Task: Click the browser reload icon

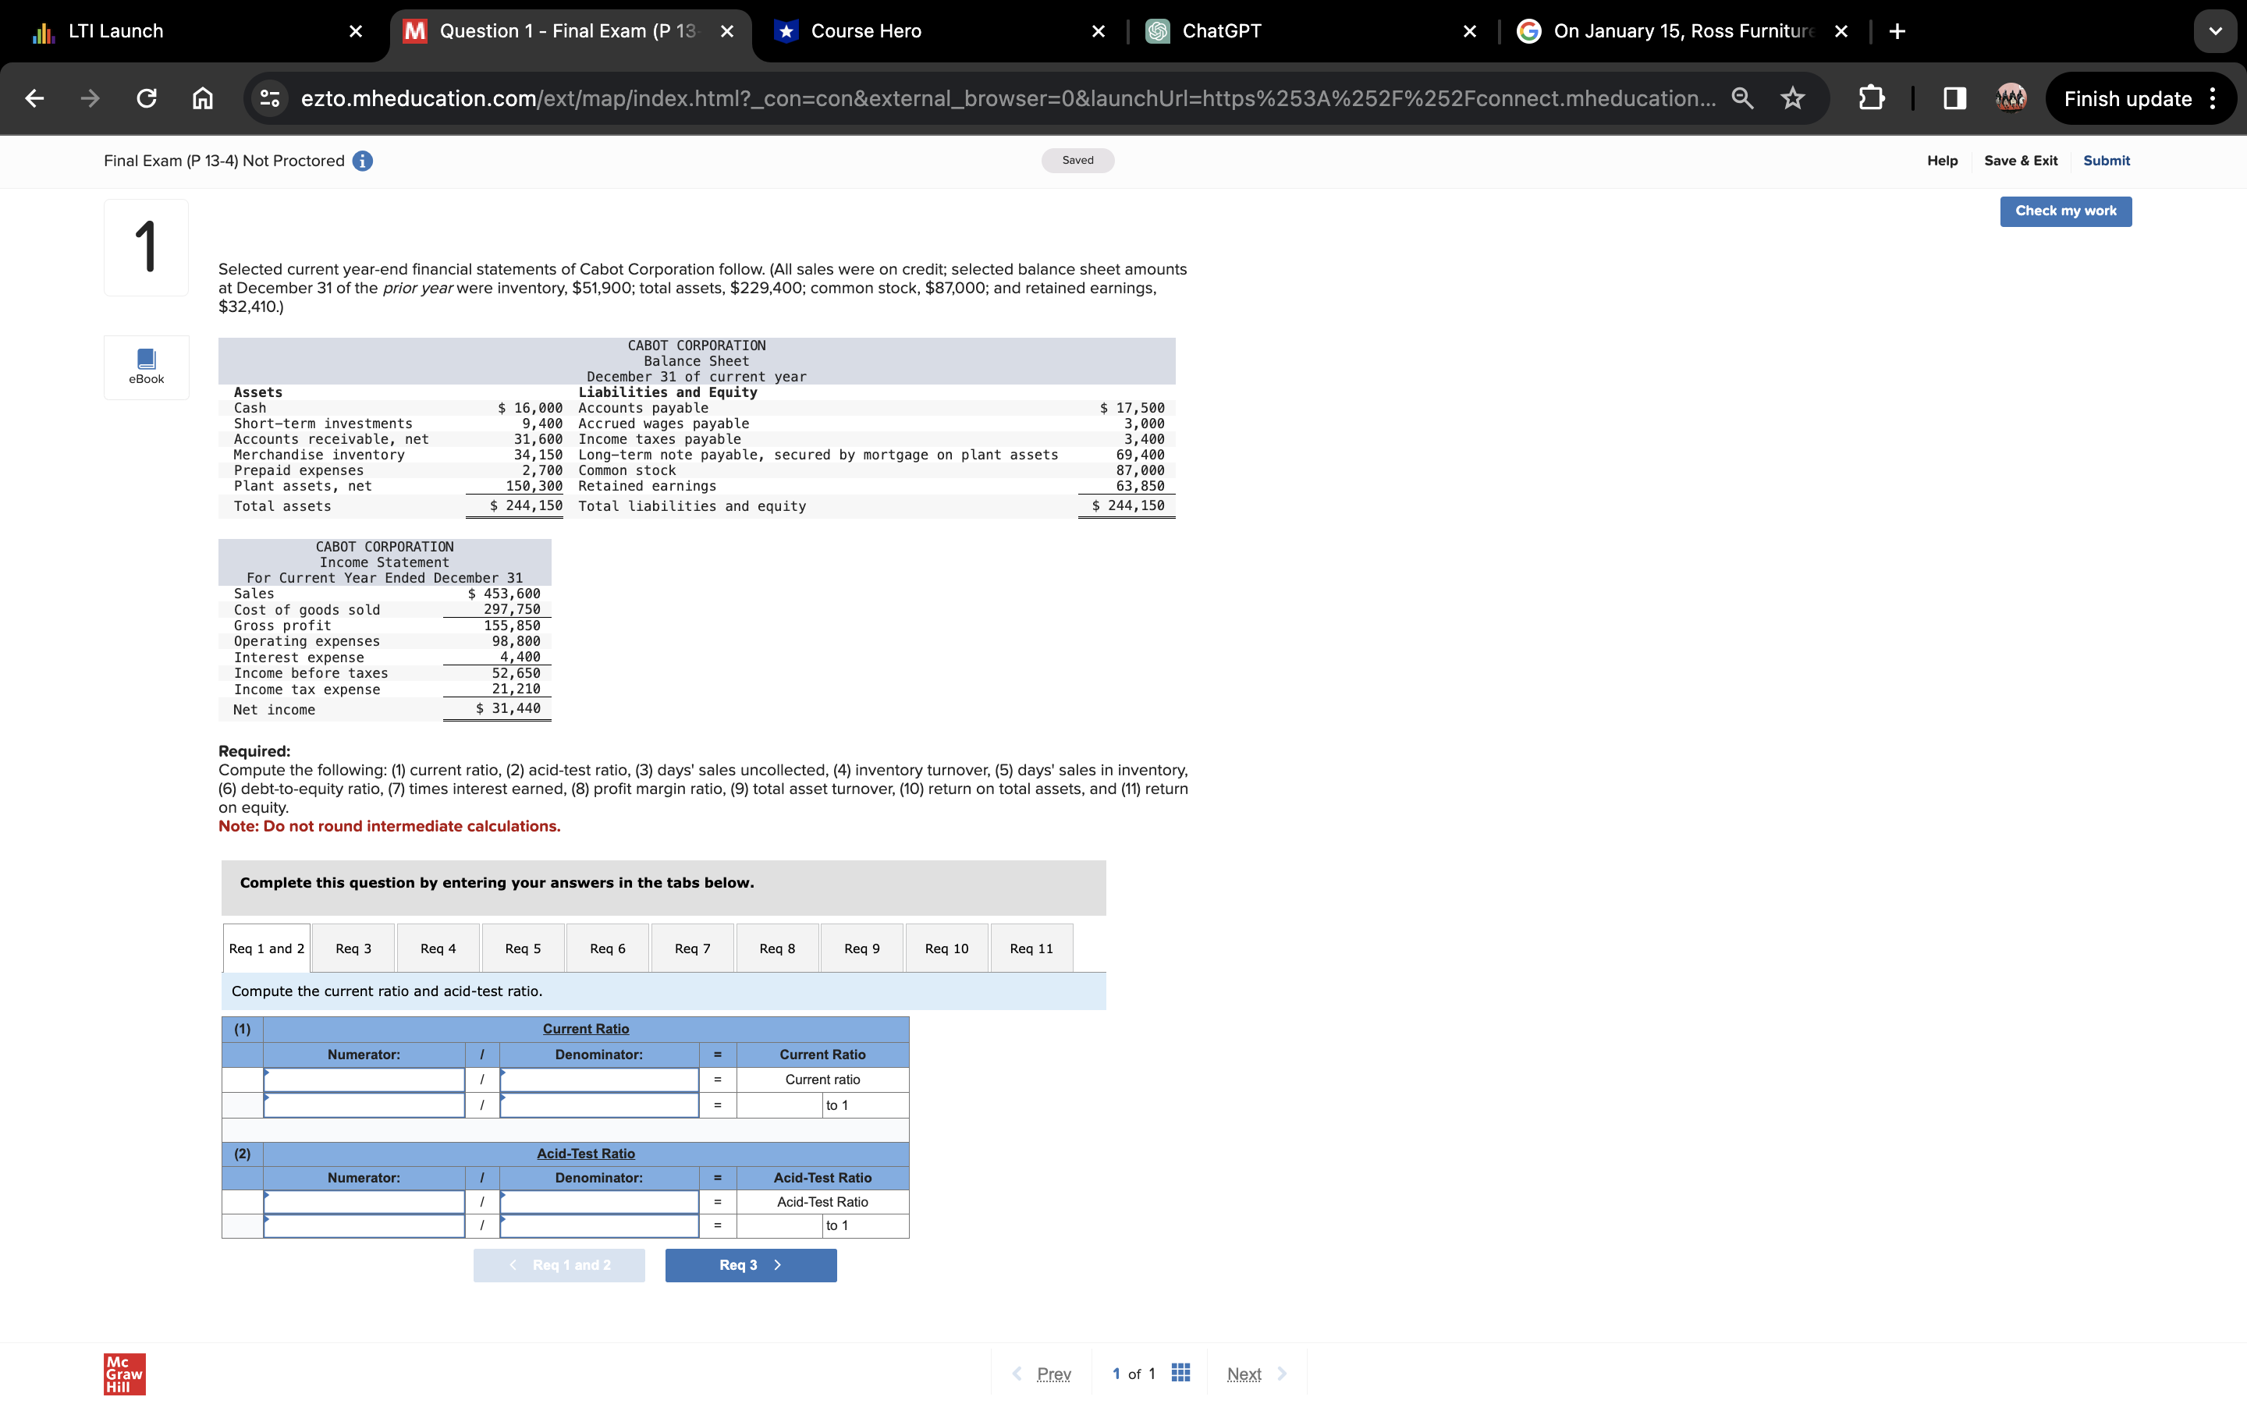Action: point(147,98)
